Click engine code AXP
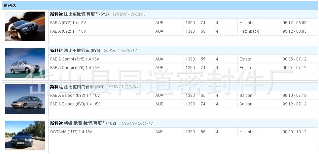319x154 pixels. tap(159, 132)
